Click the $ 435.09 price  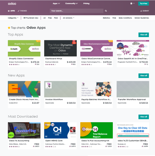71,62
